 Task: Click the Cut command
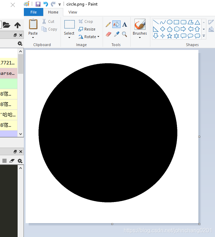pyautogui.click(x=48, y=21)
